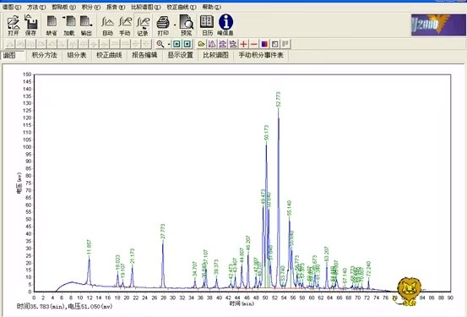Switch to the 校正曲线 tab
This screenshot has height=317, width=467.
[x=109, y=55]
